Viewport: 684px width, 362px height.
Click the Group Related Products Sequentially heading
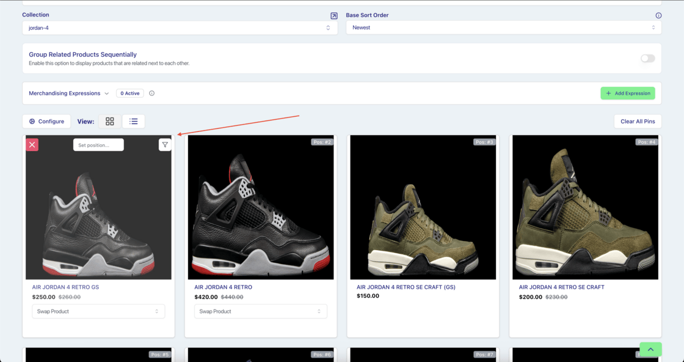coord(83,54)
